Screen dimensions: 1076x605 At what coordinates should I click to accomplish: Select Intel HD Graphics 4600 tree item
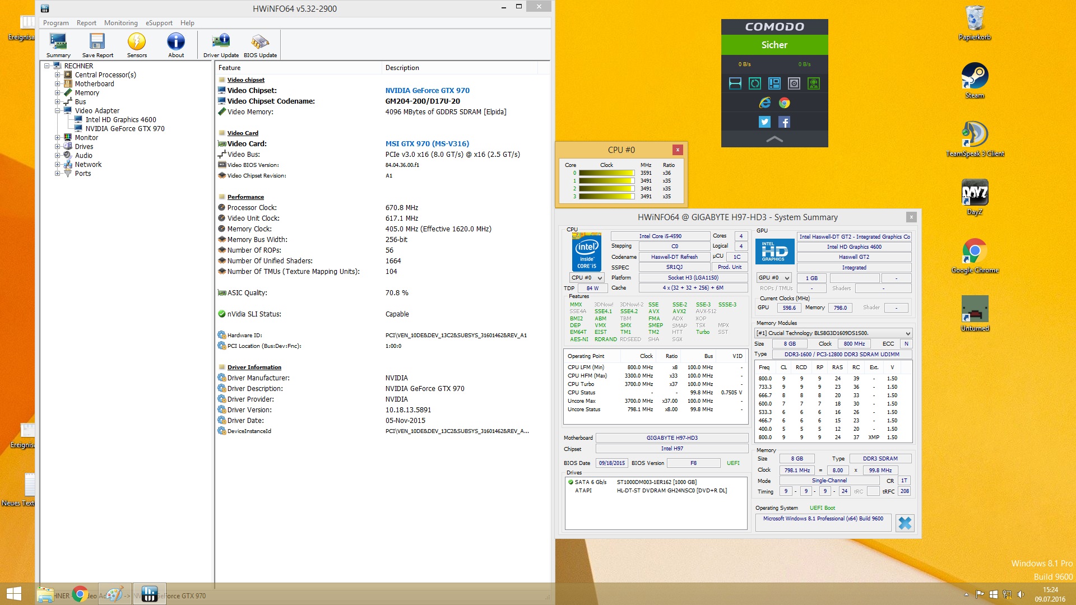(x=120, y=120)
